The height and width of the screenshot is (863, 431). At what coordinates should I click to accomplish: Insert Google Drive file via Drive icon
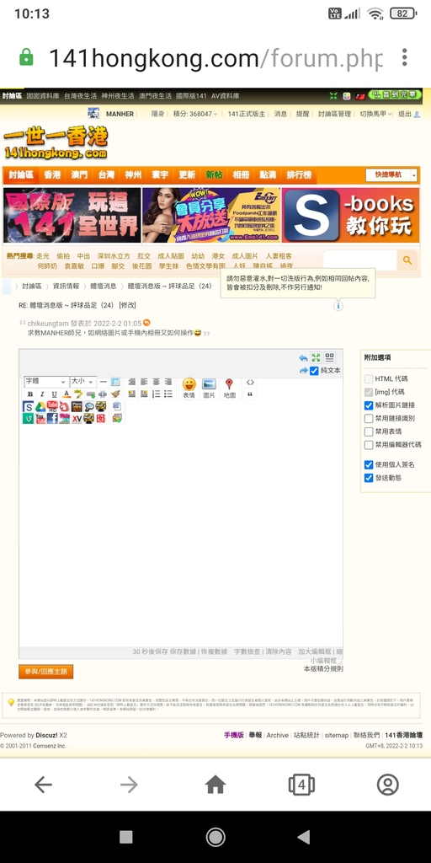40,407
